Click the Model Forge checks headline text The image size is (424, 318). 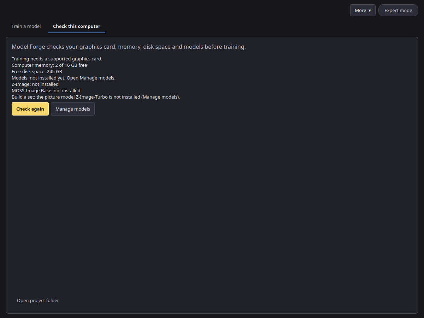click(x=129, y=47)
